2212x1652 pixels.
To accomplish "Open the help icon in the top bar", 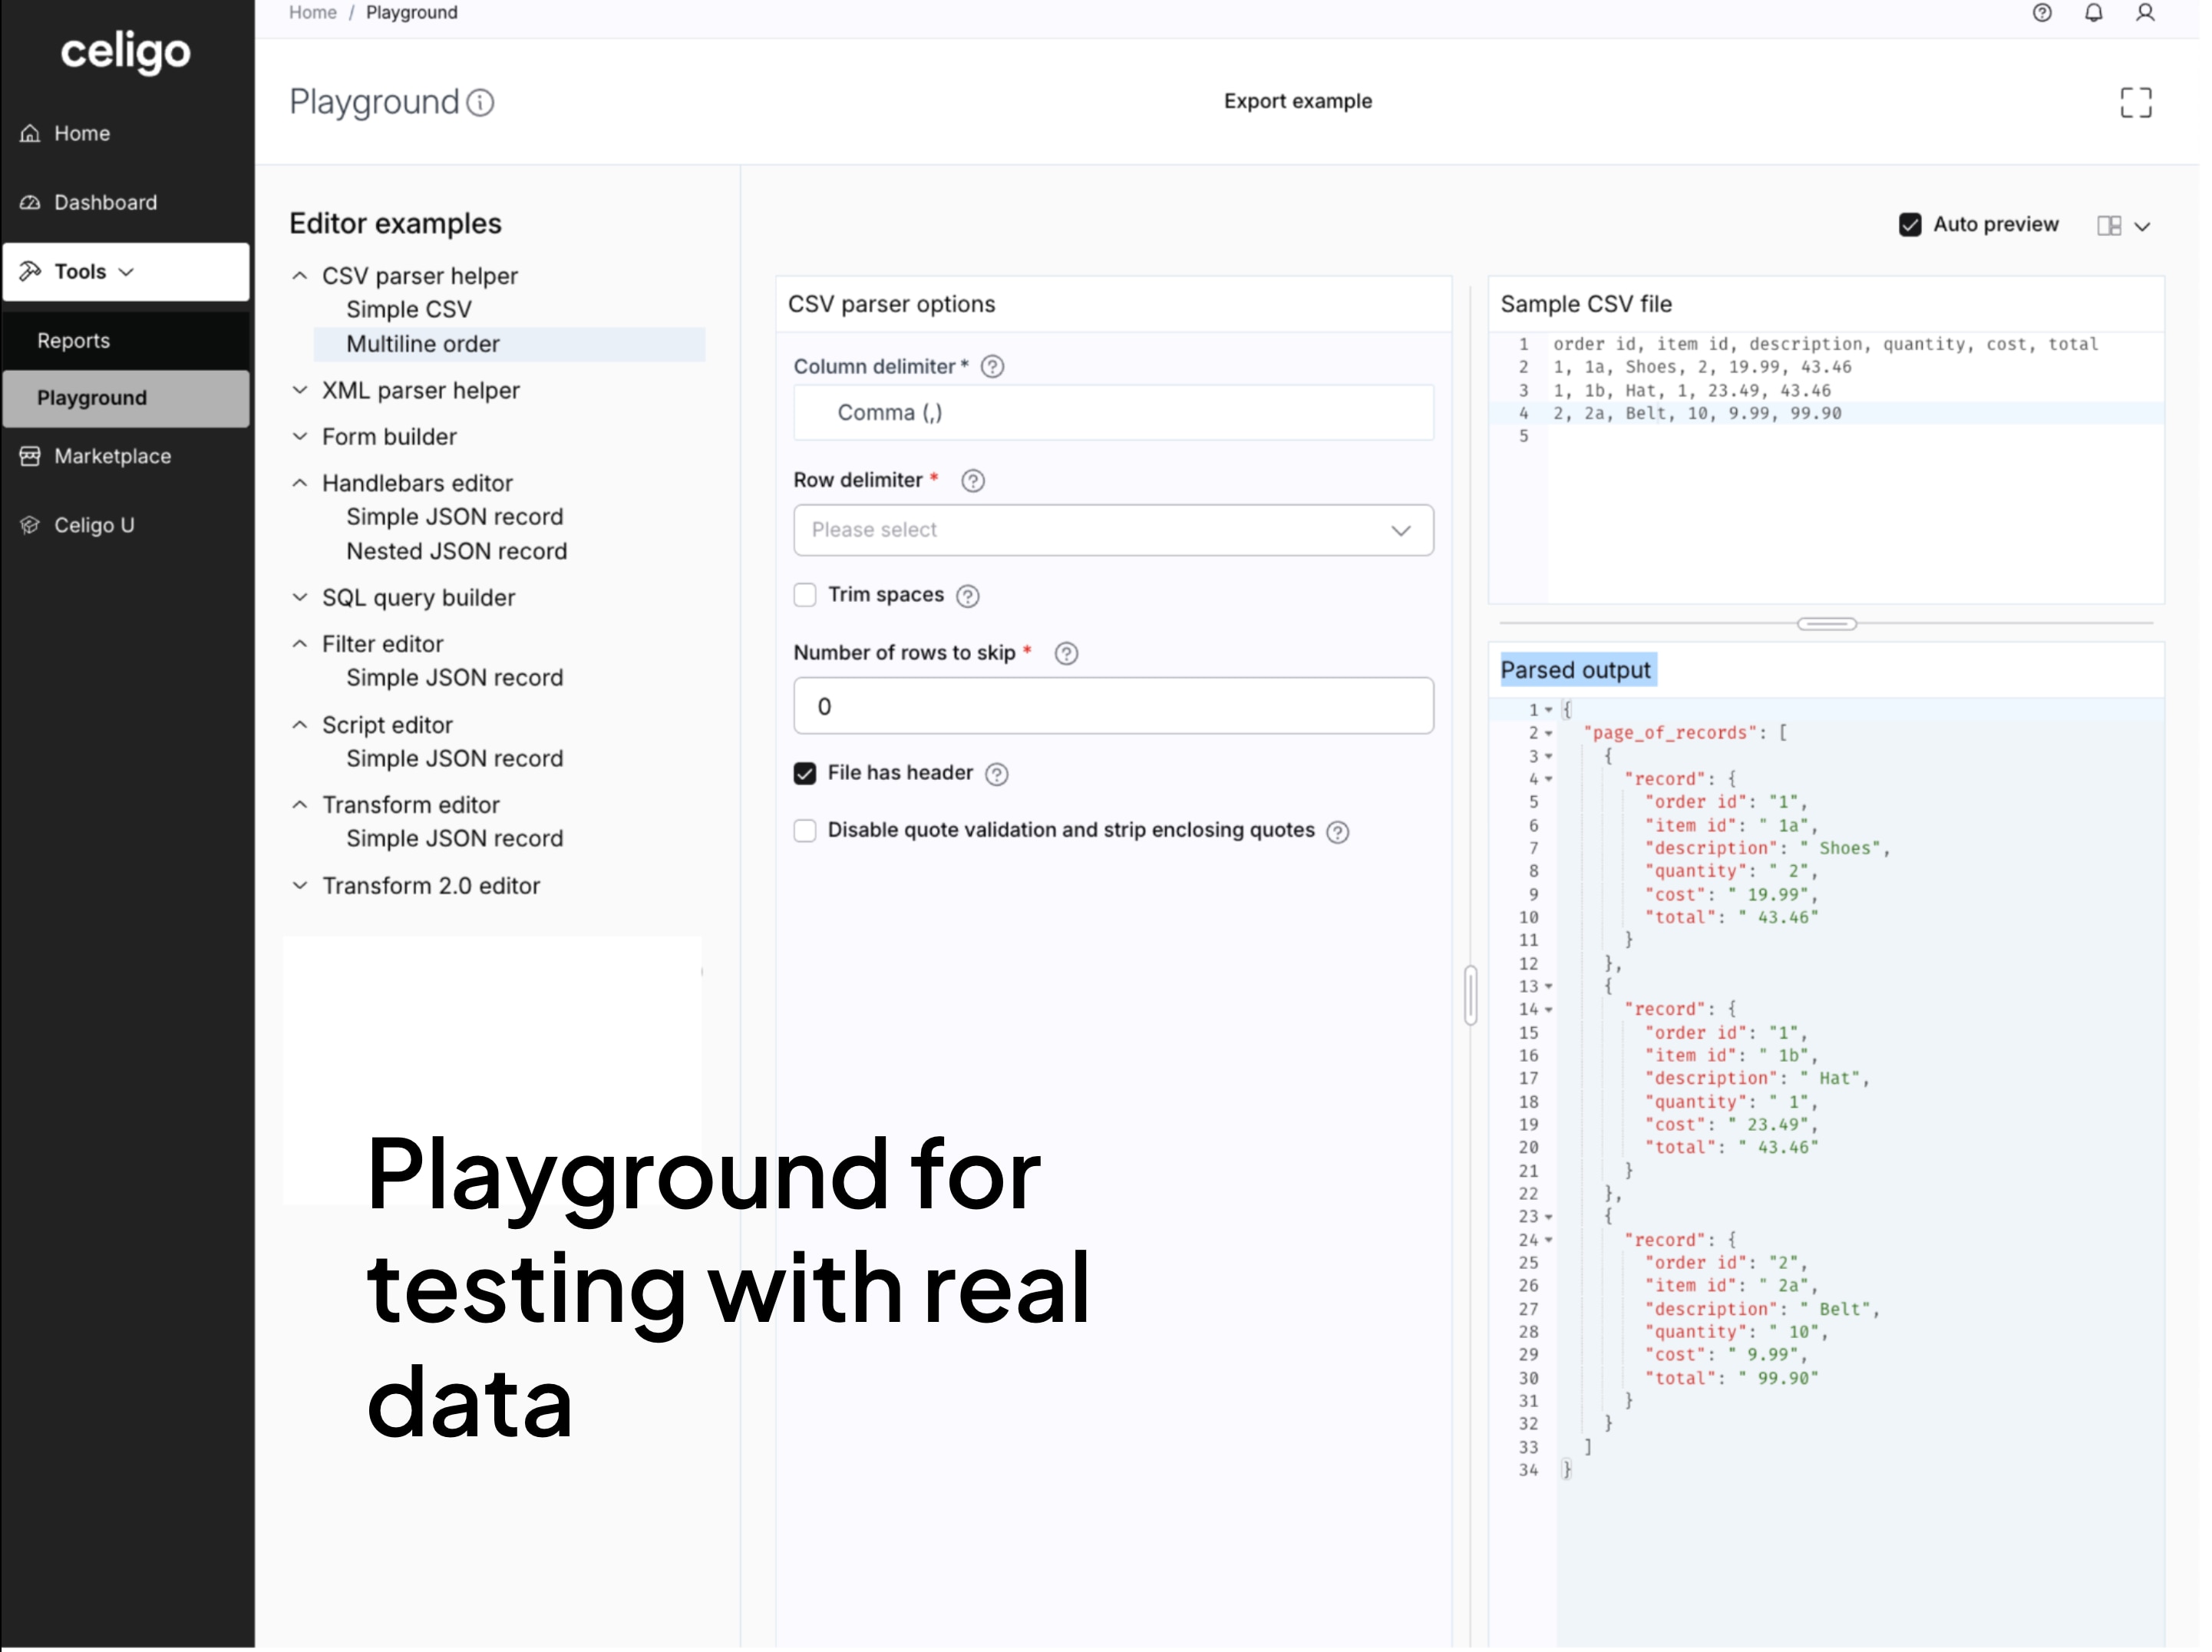I will [x=2042, y=13].
